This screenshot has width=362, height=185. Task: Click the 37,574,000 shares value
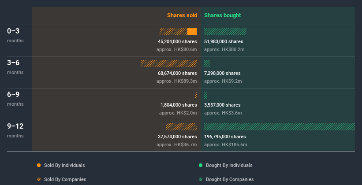pos(177,137)
